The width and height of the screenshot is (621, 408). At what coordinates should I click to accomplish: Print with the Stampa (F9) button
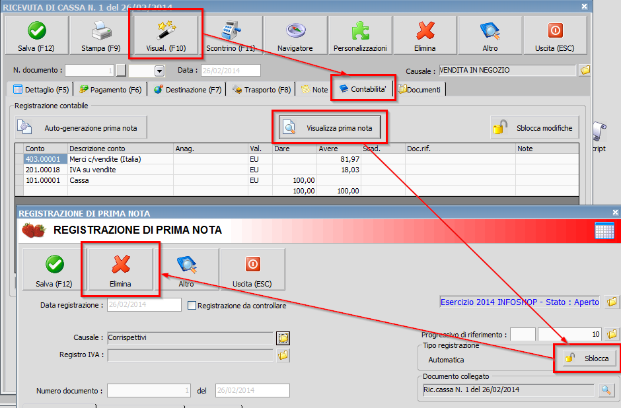point(101,35)
